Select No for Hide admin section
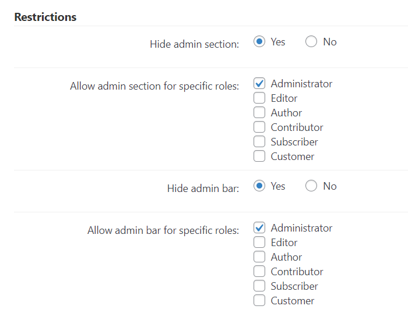 [311, 42]
